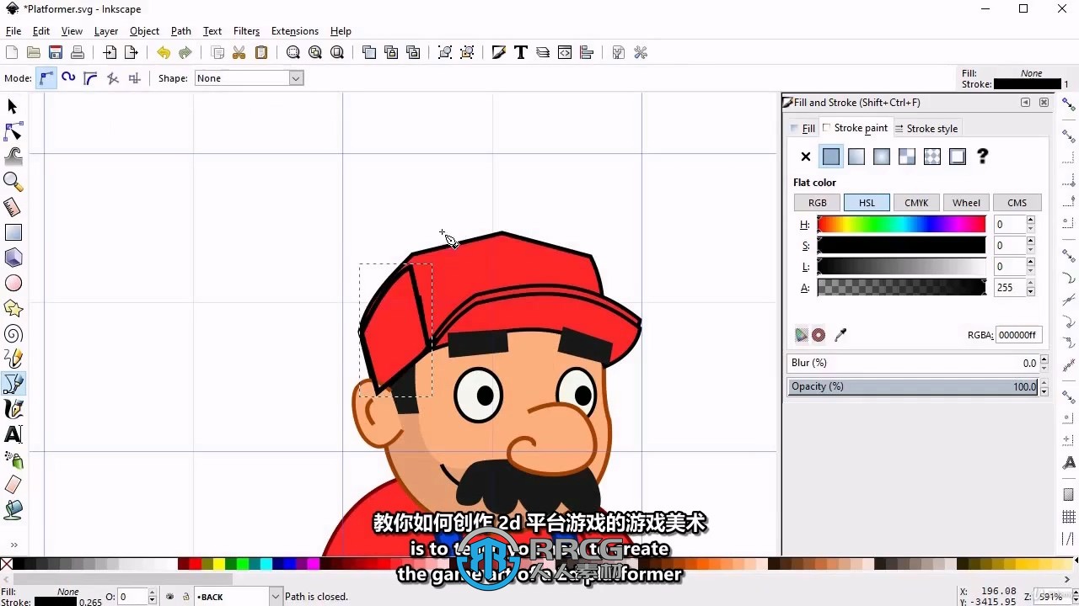Switch to CMS color mode
This screenshot has width=1079, height=606.
pyautogui.click(x=1017, y=203)
